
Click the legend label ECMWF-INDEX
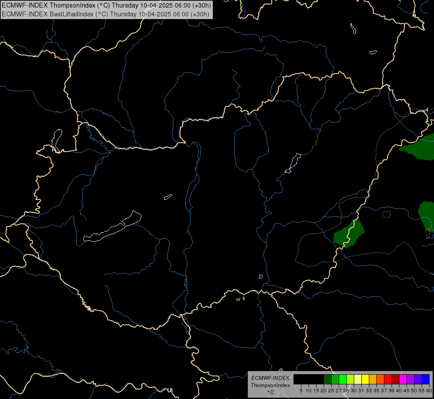pyautogui.click(x=270, y=378)
